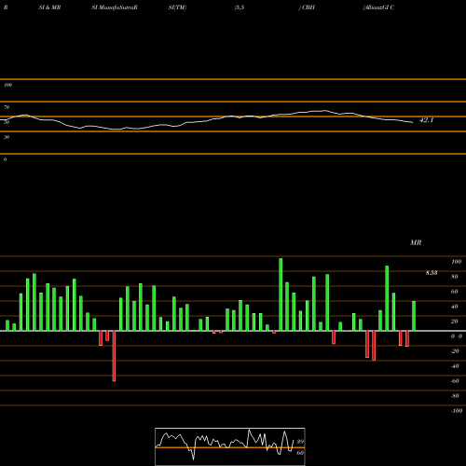466x466 pixels.
Task: Click the '(5,5' parameter text
Action: [240, 7]
